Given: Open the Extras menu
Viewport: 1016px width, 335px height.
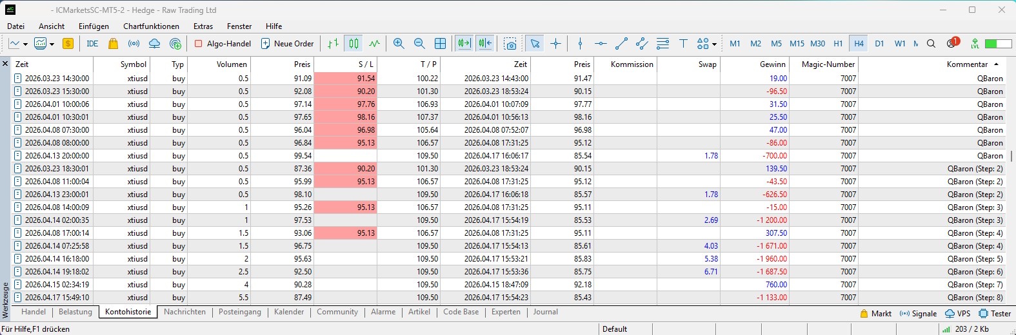Looking at the screenshot, I should click(x=203, y=26).
